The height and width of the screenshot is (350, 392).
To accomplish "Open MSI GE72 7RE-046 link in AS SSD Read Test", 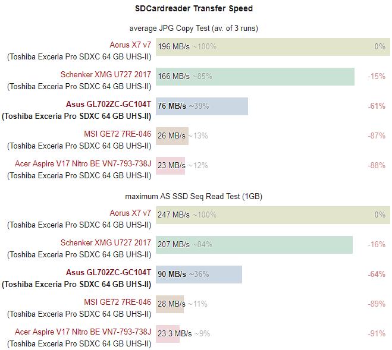I will pyautogui.click(x=118, y=302).
